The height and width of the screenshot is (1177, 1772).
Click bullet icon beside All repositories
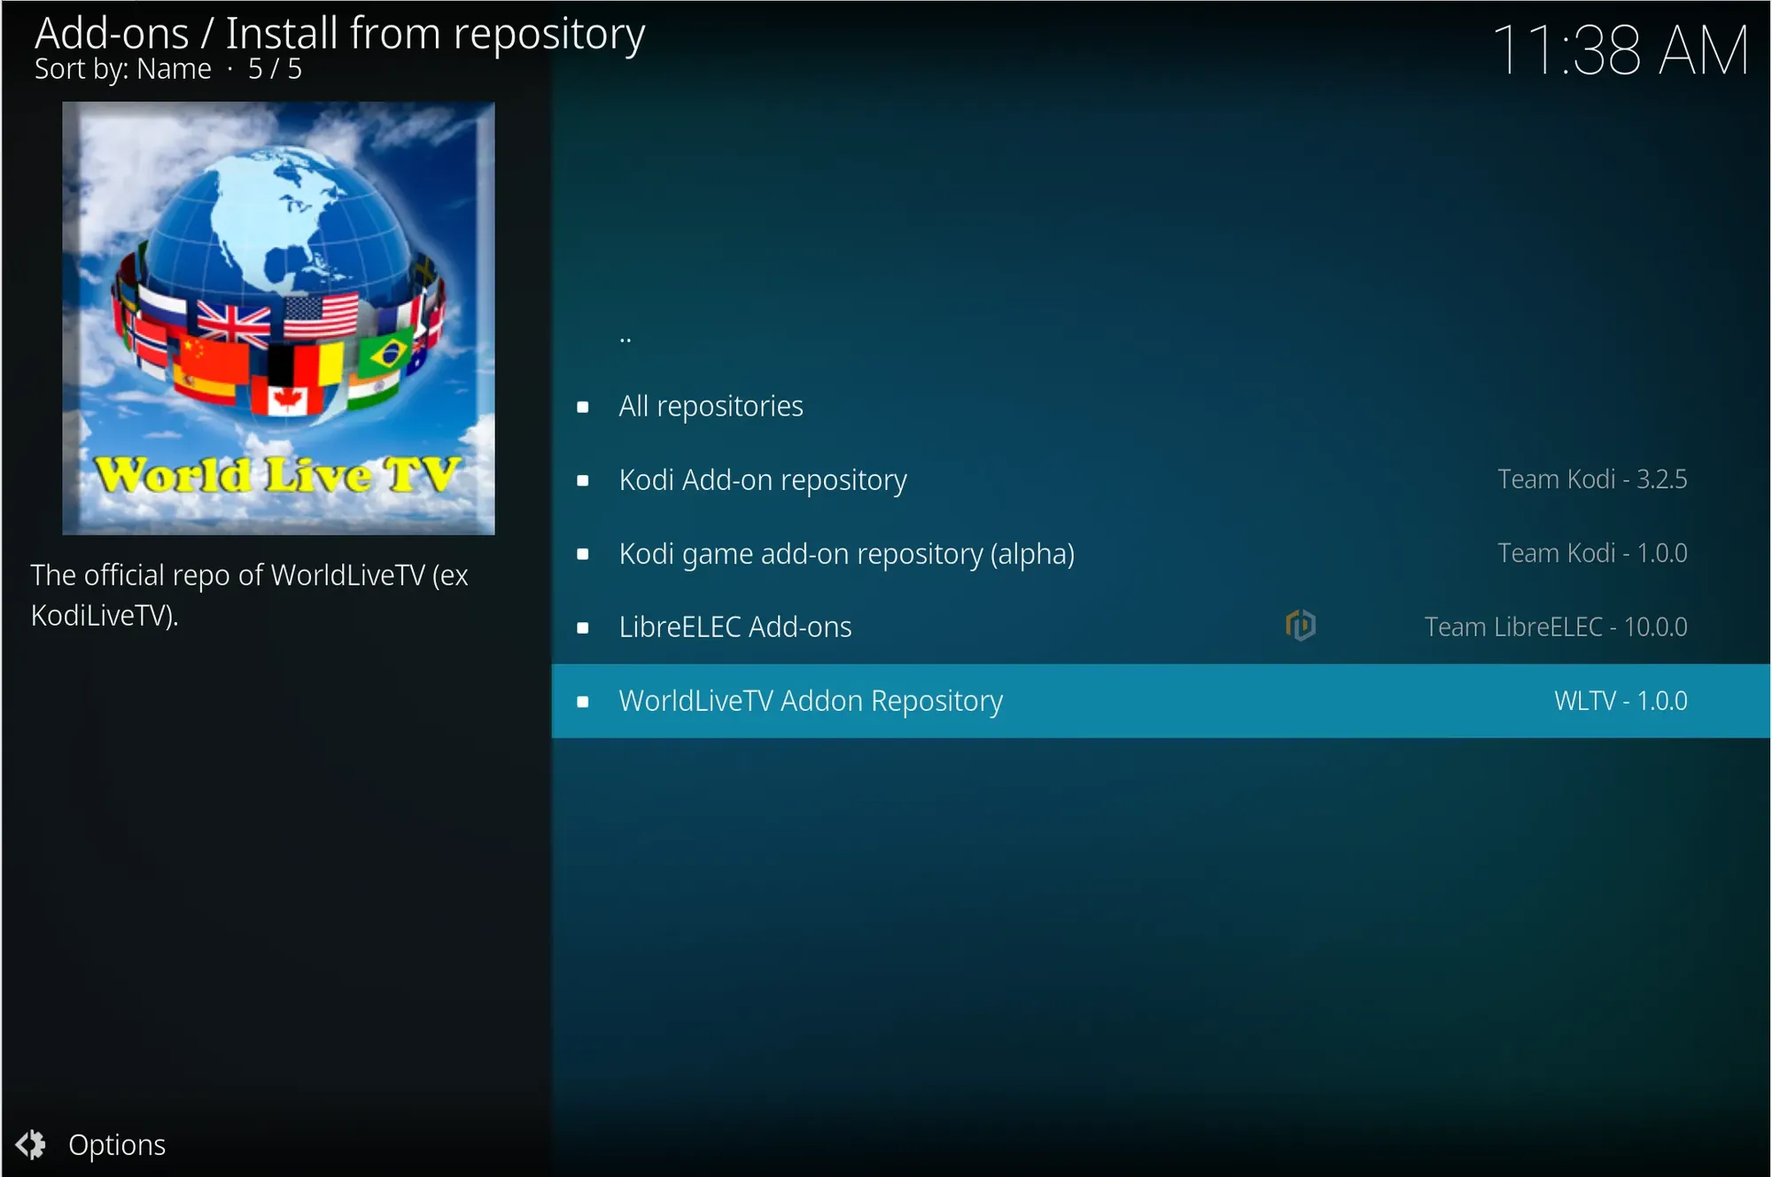pyautogui.click(x=583, y=407)
